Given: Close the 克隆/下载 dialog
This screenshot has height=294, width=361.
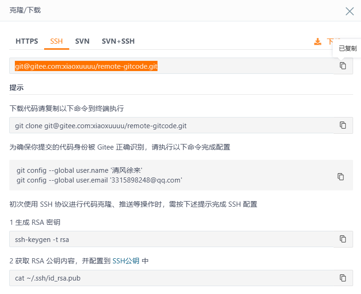Looking at the screenshot, I should pos(349,11).
